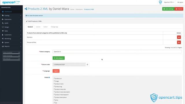
Task: Expand the Sales menu arrow
Action: (x=21, y=31)
